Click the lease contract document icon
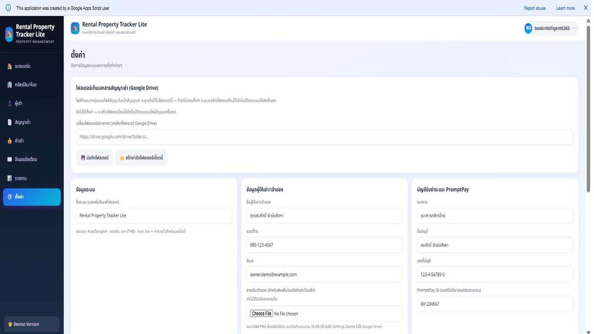The height and width of the screenshot is (334, 594). 10,122
